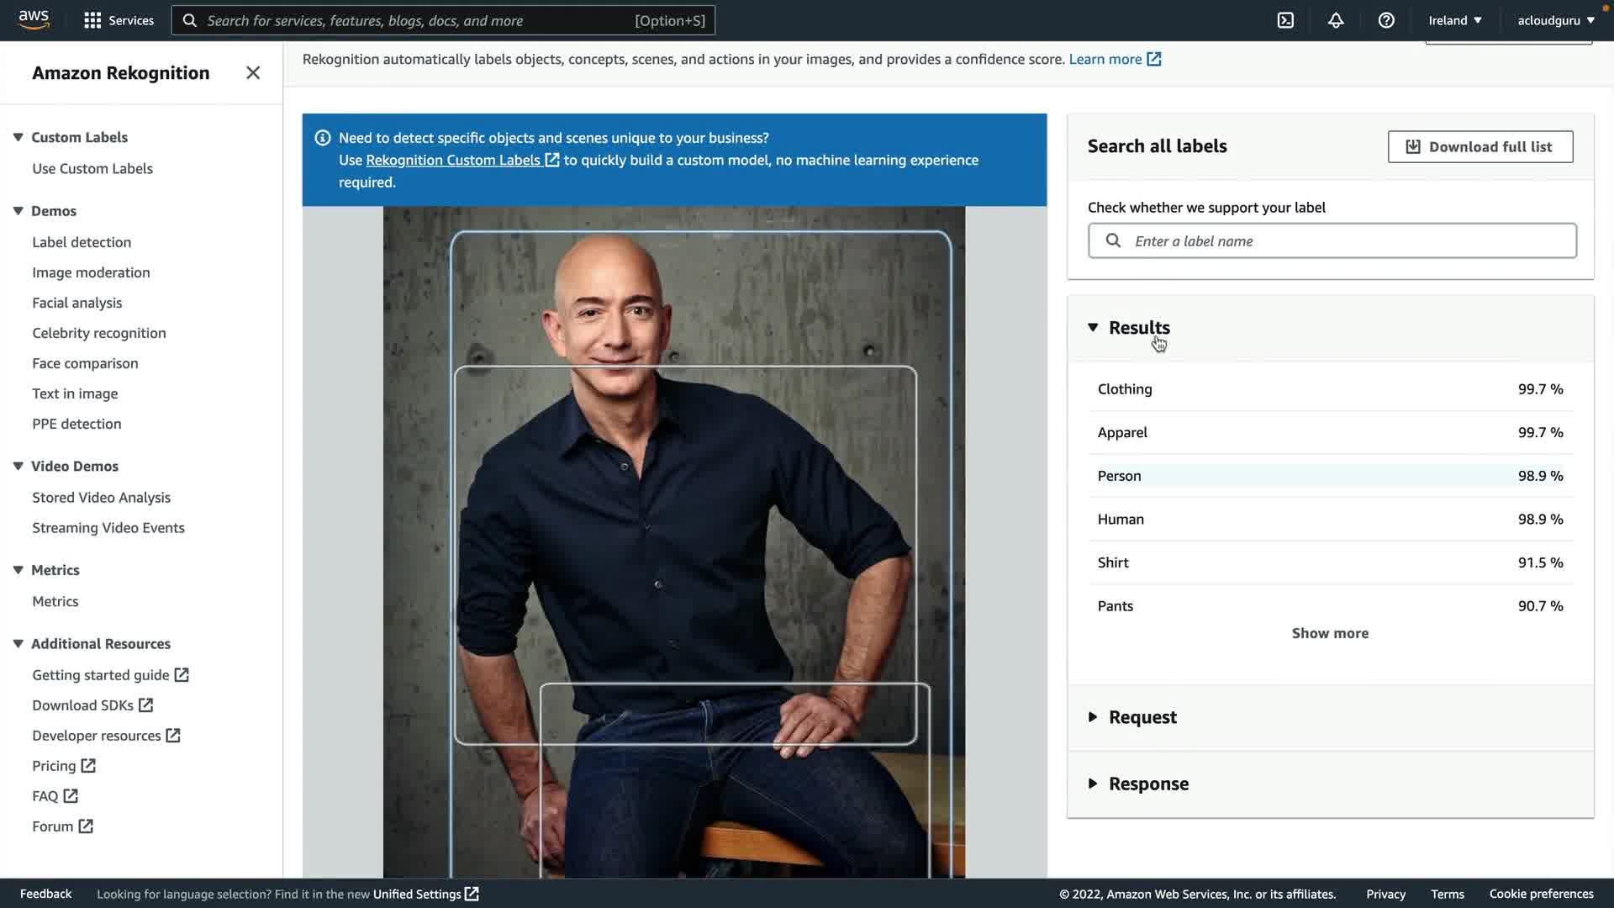The width and height of the screenshot is (1614, 908).
Task: Click the Download full list button
Action: pyautogui.click(x=1479, y=146)
